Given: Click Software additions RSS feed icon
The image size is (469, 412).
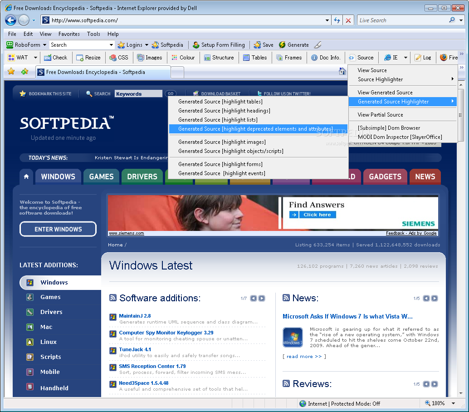Looking at the screenshot, I should point(113,298).
